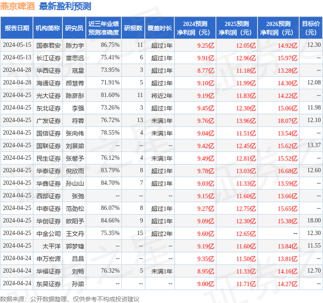Click researcher name 郭梦婕
323x303 pixels.
click(x=75, y=246)
